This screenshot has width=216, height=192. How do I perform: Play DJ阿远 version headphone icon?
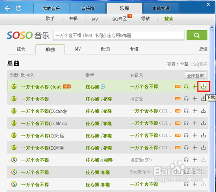(186, 135)
